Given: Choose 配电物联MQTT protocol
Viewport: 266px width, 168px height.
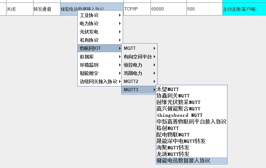Looking at the screenshot, I should coord(192,134).
